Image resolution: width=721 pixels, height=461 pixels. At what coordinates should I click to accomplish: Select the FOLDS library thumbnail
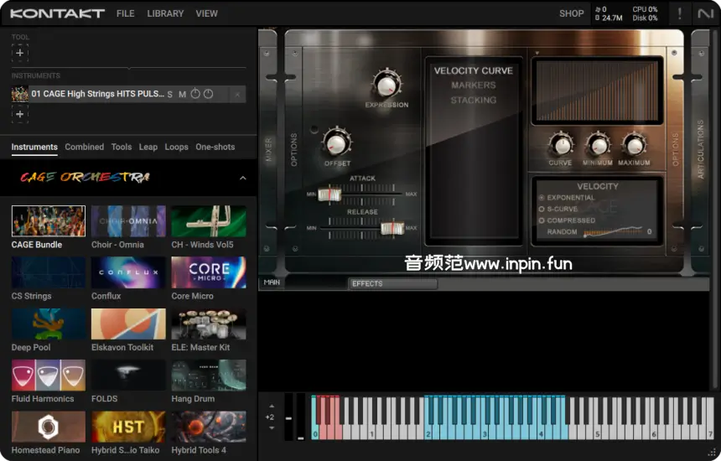coord(128,376)
